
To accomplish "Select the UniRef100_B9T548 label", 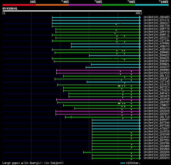I will pyautogui.click(x=157, y=126).
